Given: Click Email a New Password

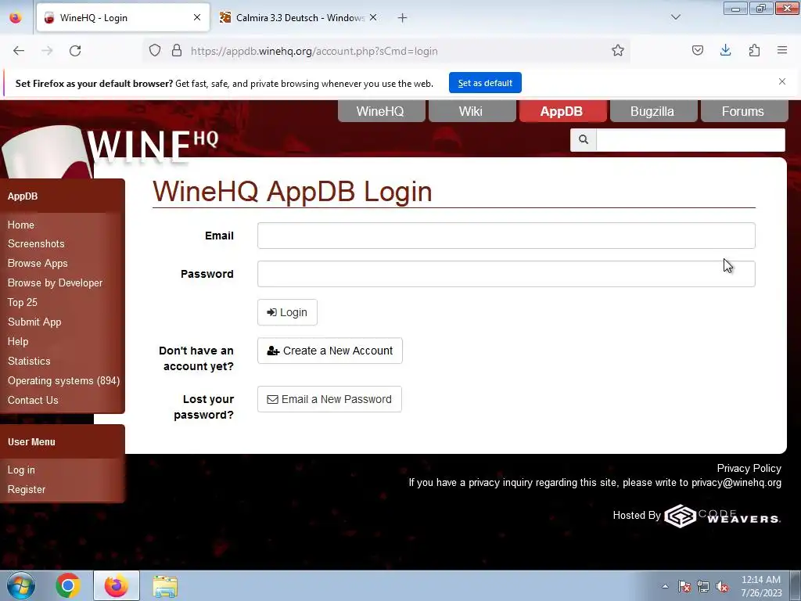Looking at the screenshot, I should (329, 399).
